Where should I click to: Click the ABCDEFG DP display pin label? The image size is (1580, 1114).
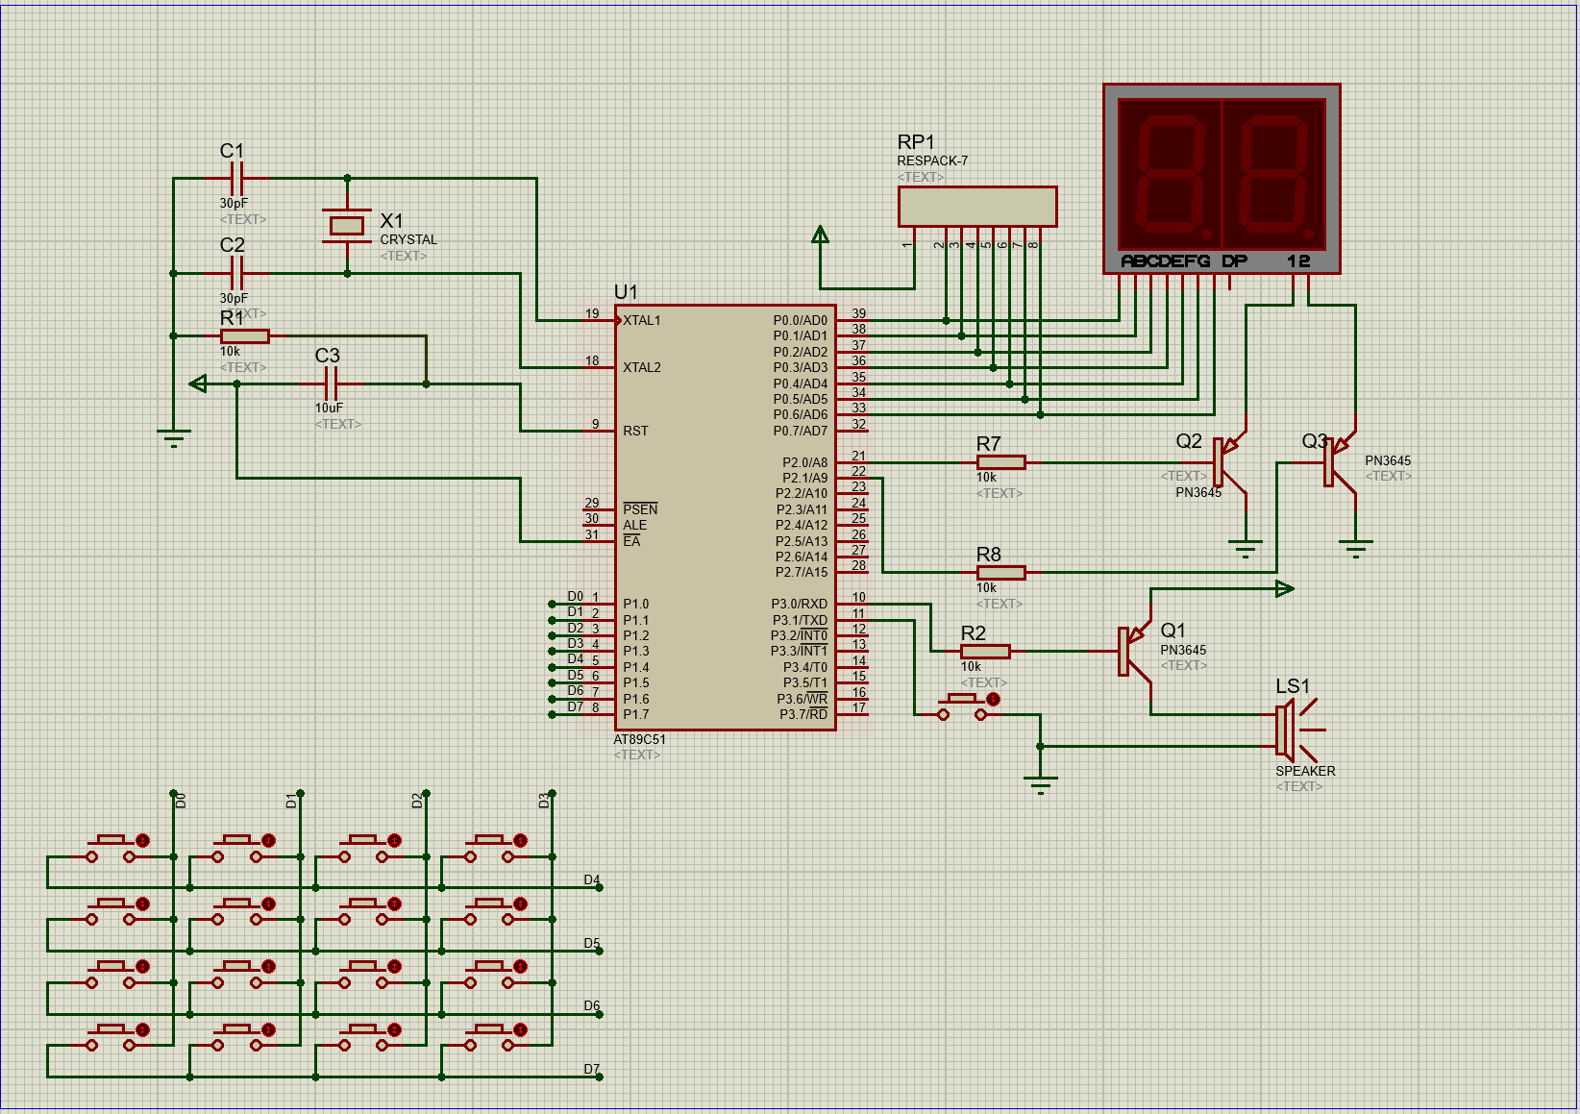1184,261
